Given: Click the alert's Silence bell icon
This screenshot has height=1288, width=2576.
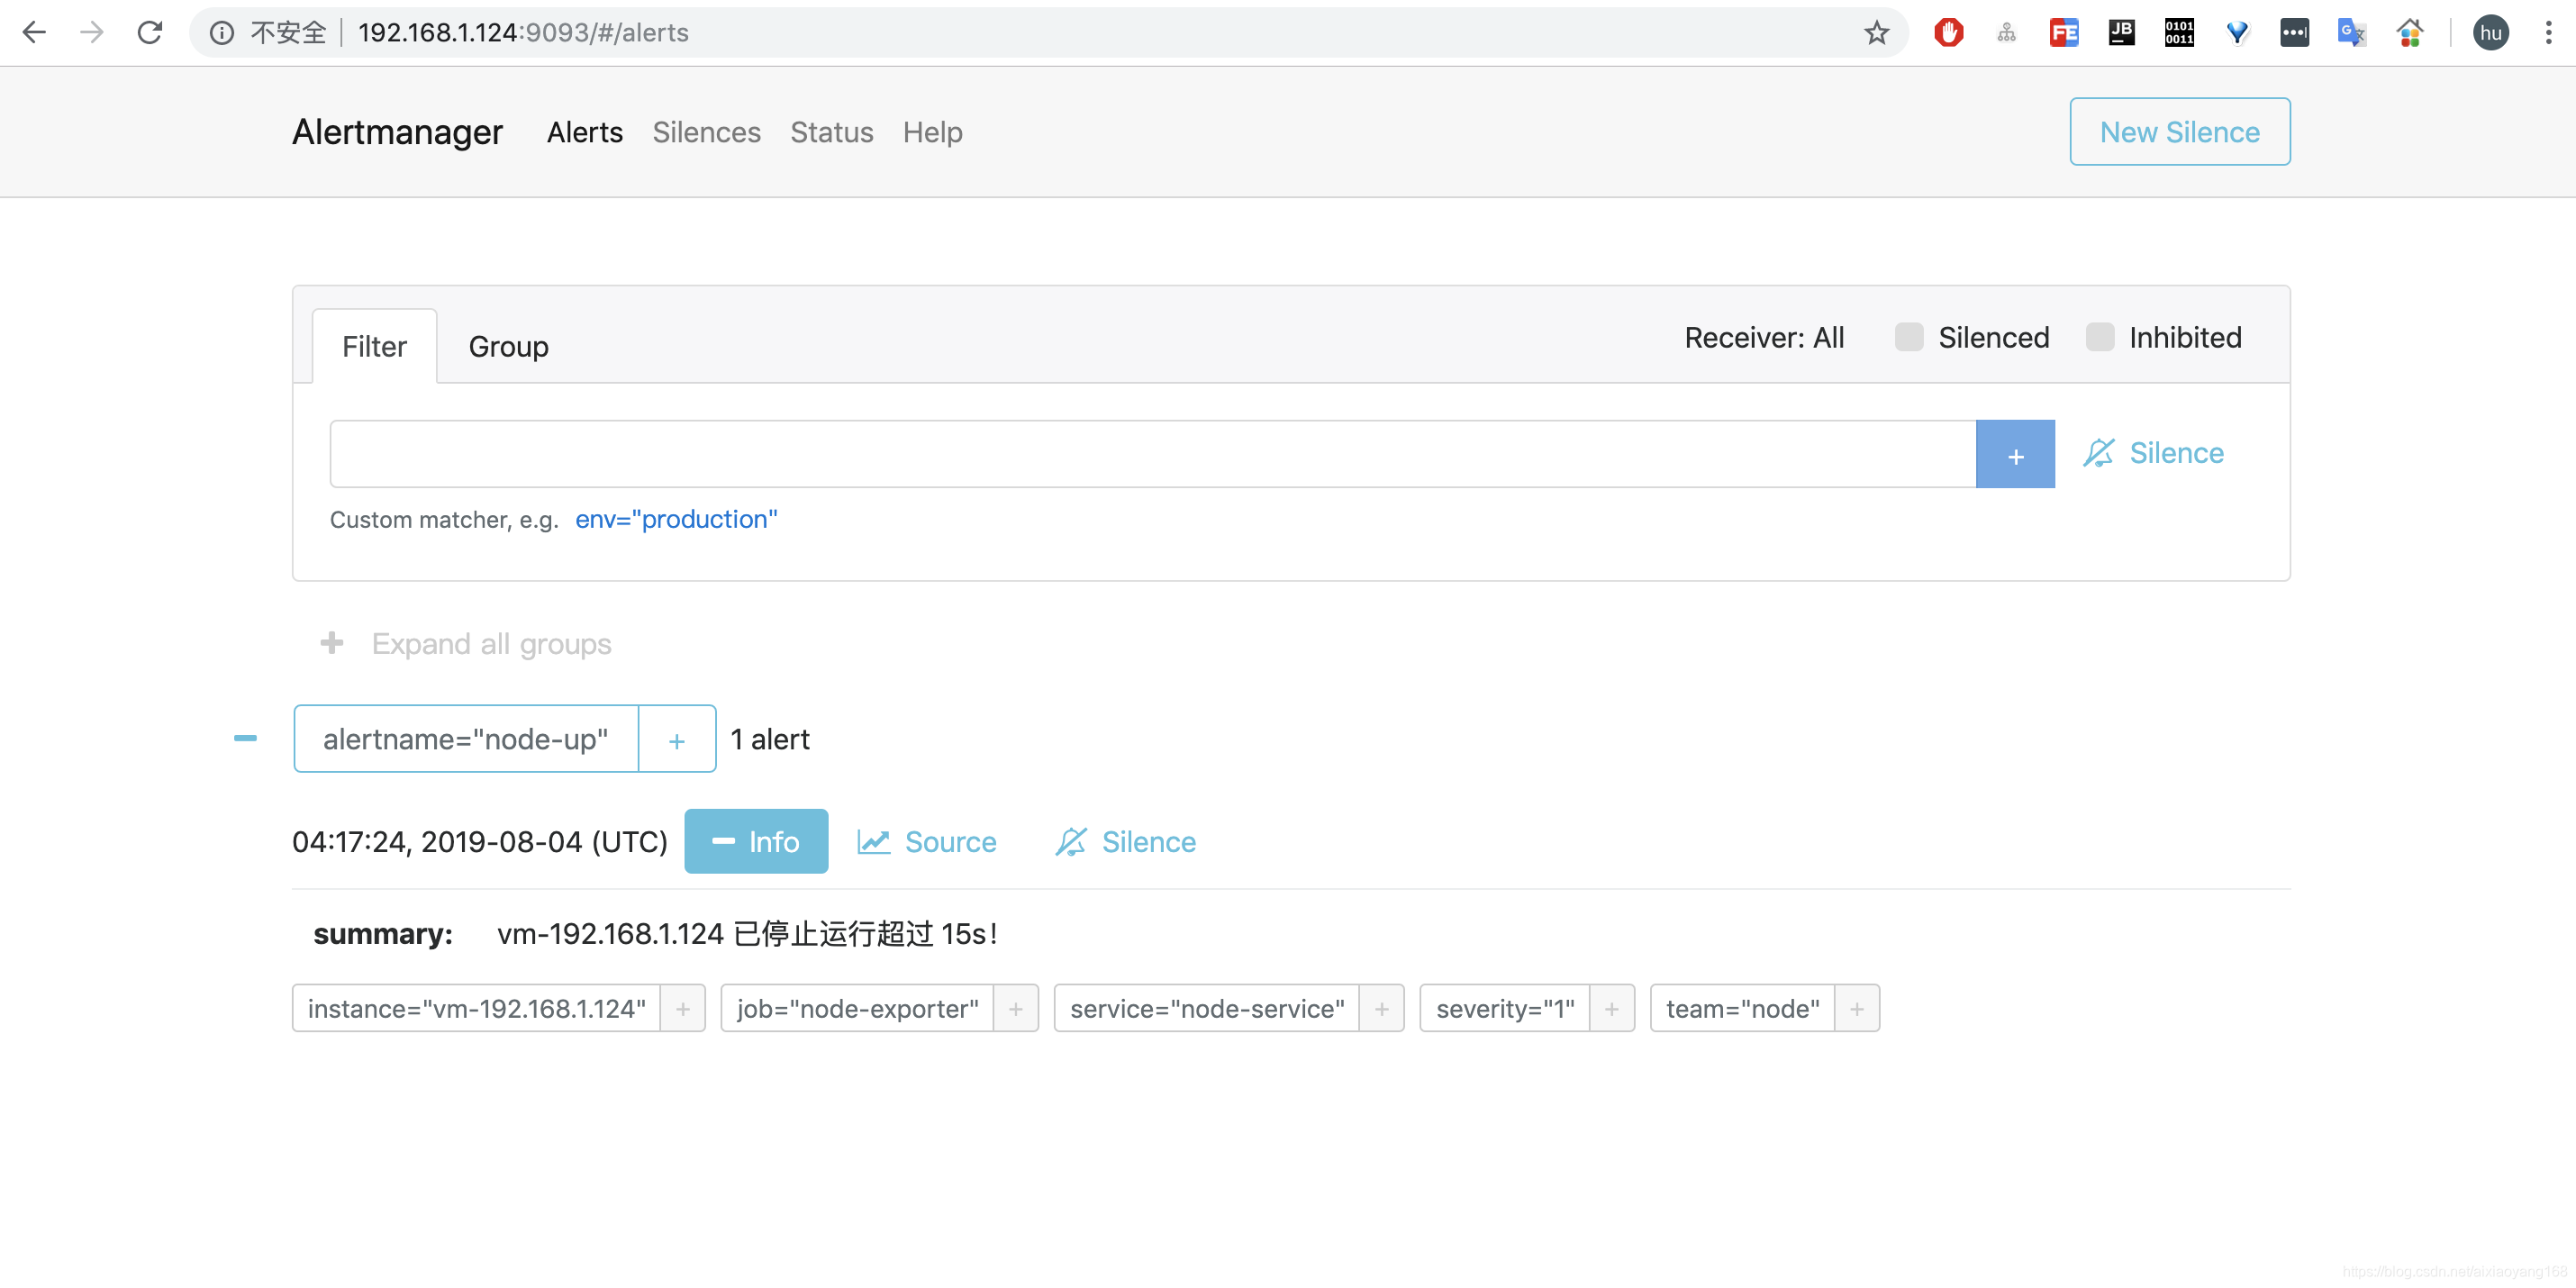Looking at the screenshot, I should click(x=1070, y=842).
